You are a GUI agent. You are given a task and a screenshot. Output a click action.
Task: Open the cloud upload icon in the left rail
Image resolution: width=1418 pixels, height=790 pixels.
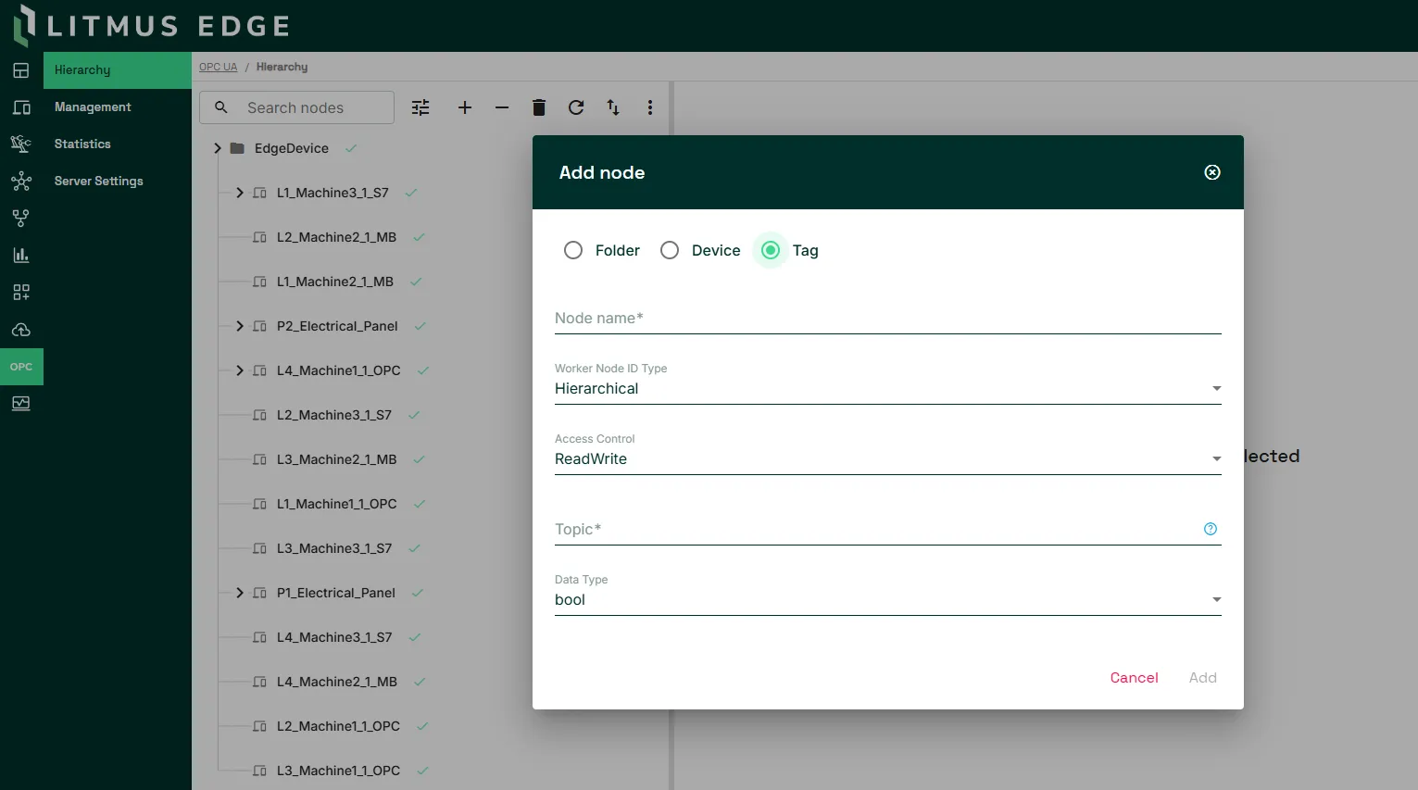[21, 330]
